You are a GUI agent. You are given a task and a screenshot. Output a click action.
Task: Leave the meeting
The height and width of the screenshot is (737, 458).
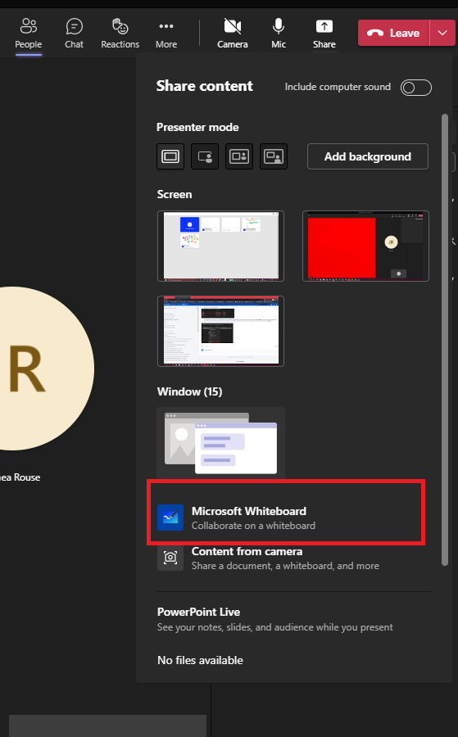(393, 33)
